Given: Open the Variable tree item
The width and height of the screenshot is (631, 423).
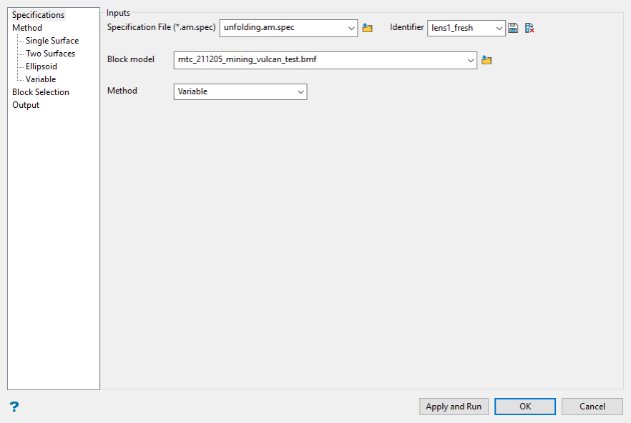Looking at the screenshot, I should pos(41,79).
